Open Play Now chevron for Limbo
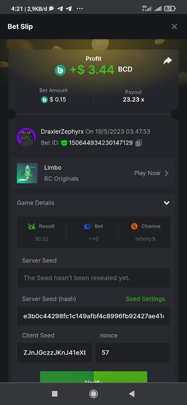The image size is (187, 405). (166, 173)
